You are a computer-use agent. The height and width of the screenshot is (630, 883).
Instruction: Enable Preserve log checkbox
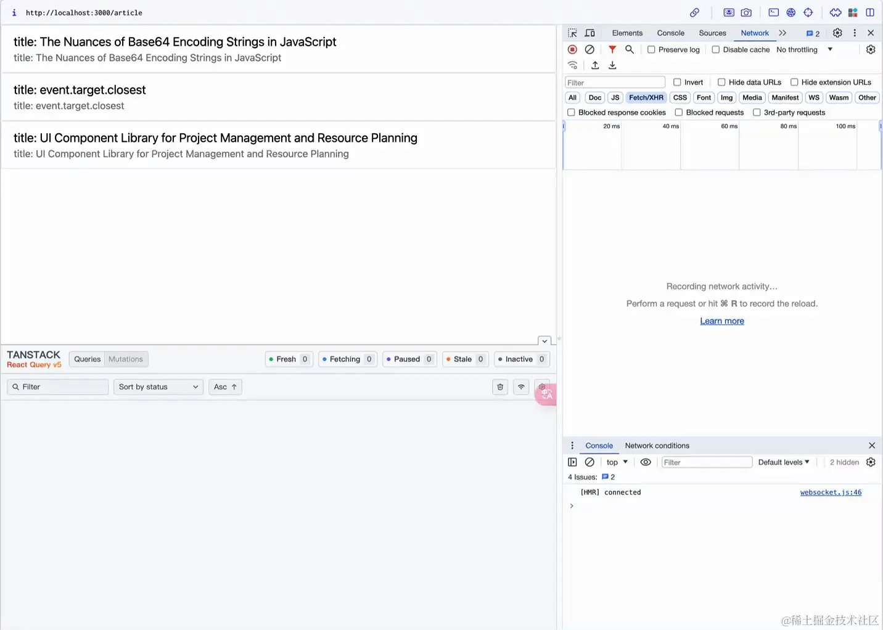651,49
